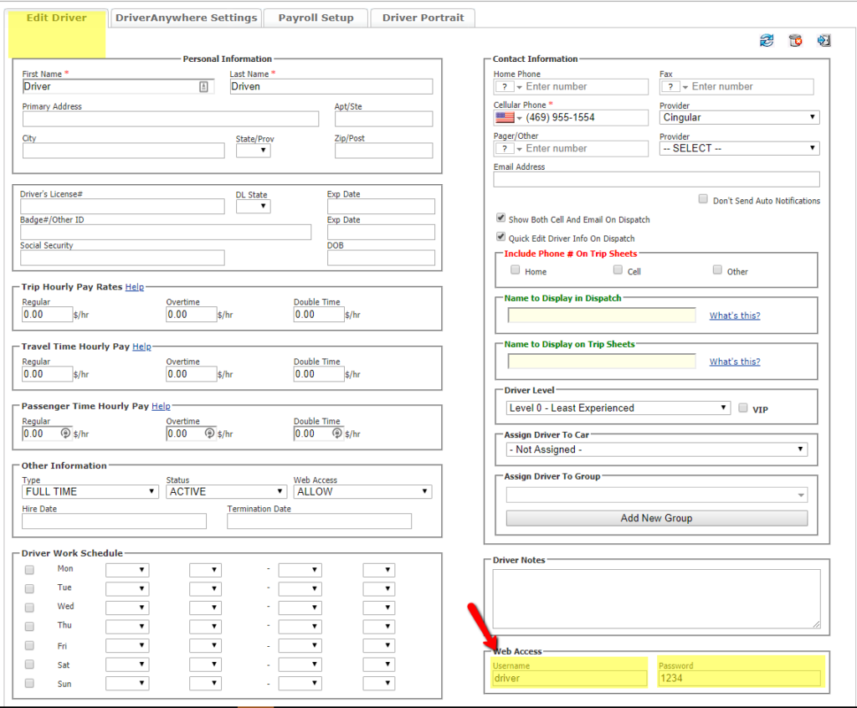The image size is (857, 708).
Task: Open Help link for Trip Hourly Pay Rates
Action: pyautogui.click(x=135, y=287)
